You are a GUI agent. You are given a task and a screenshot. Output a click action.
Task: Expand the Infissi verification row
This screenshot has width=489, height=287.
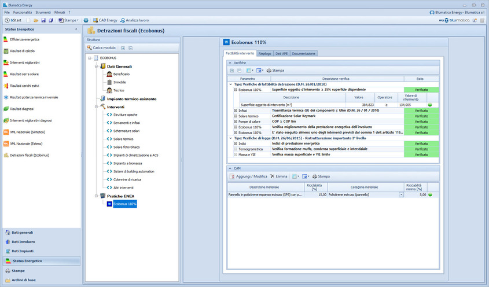point(236,111)
